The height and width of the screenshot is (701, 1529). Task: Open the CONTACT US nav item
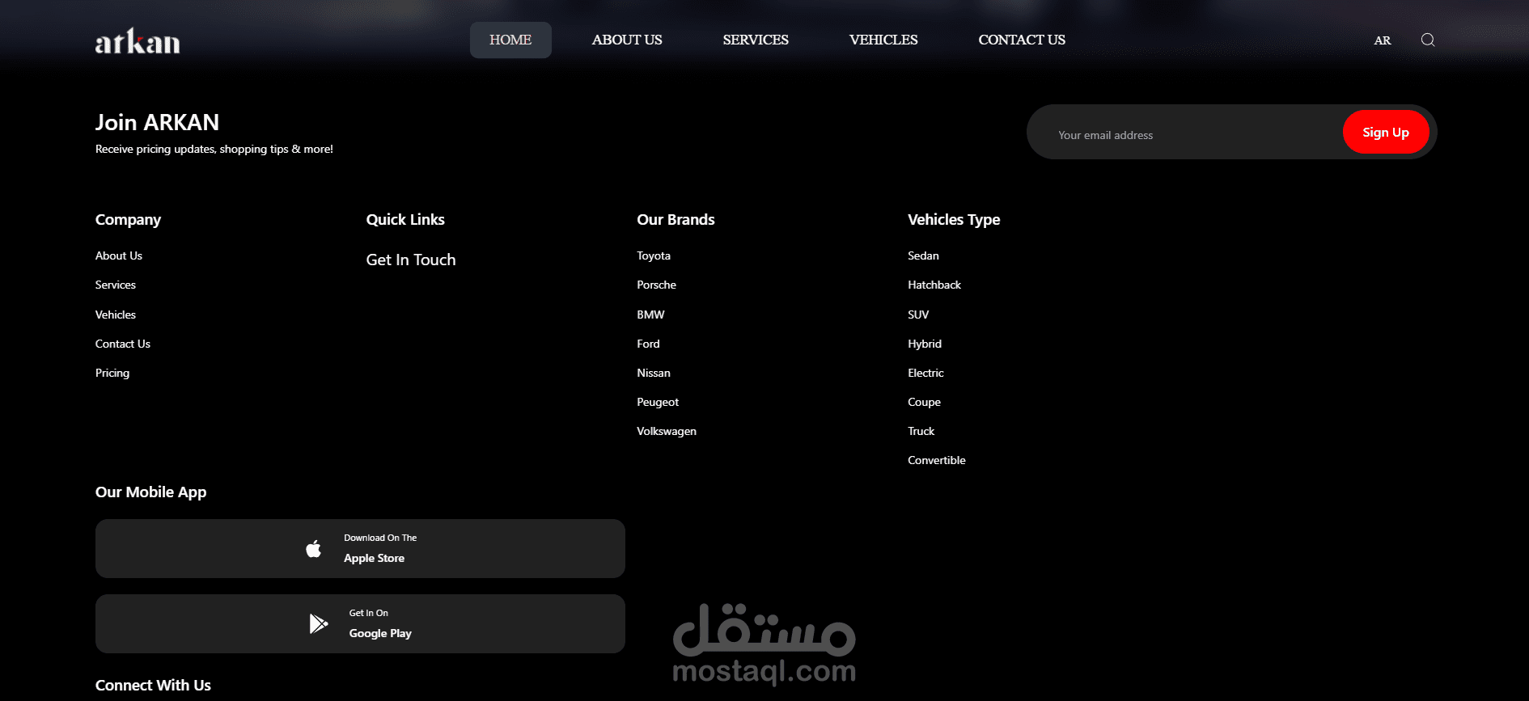(1022, 40)
